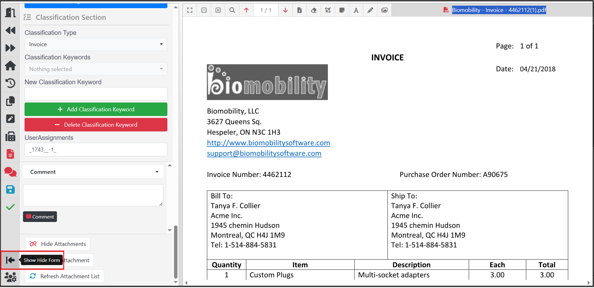The width and height of the screenshot is (594, 288).
Task: Click the dark Comment submit button
Action: tap(40, 217)
